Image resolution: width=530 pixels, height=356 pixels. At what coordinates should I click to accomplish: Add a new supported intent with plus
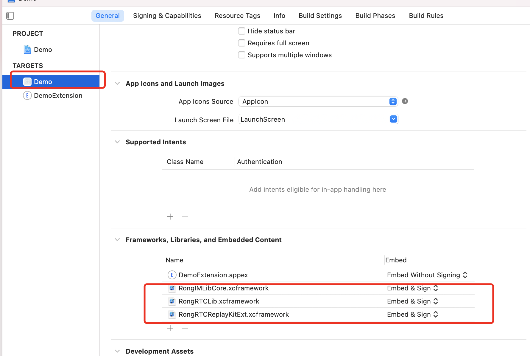(170, 216)
